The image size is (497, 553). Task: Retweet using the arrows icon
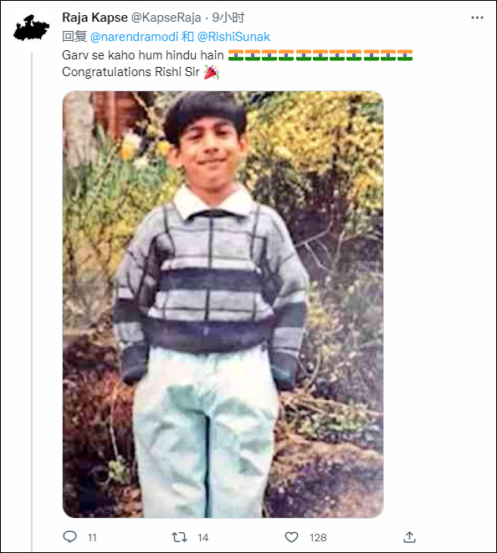pyautogui.click(x=179, y=537)
